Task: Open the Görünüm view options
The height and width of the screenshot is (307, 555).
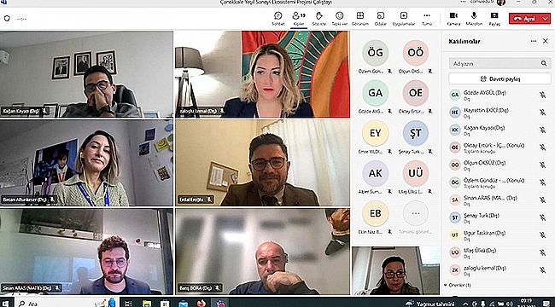Action: [360, 19]
